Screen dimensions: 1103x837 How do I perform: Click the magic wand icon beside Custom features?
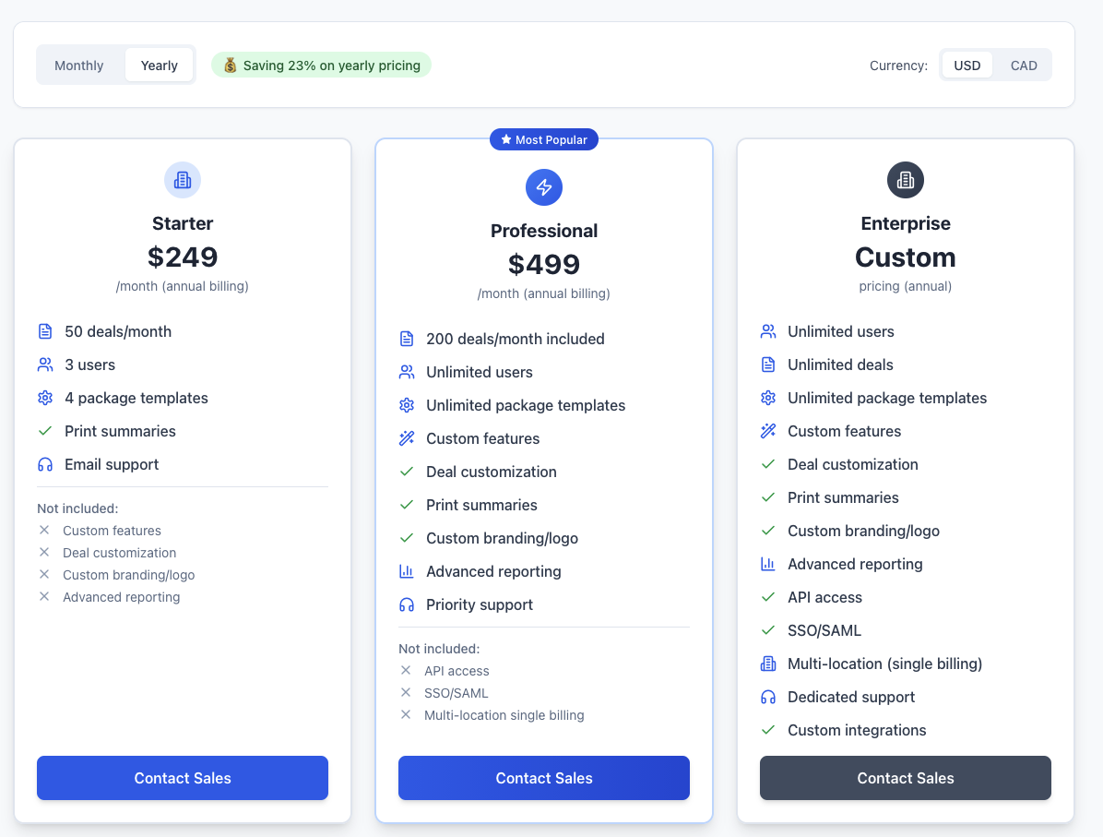pyautogui.click(x=407, y=438)
